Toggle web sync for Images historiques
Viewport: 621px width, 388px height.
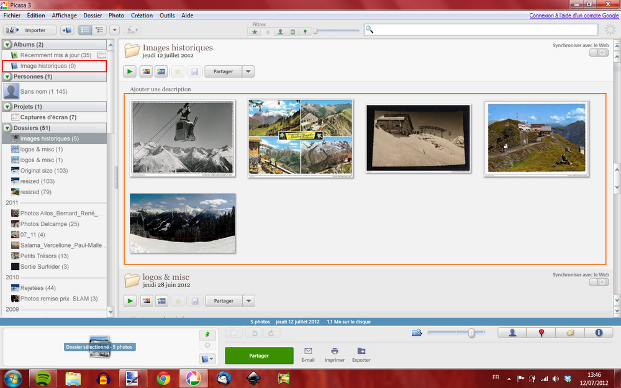(599, 53)
